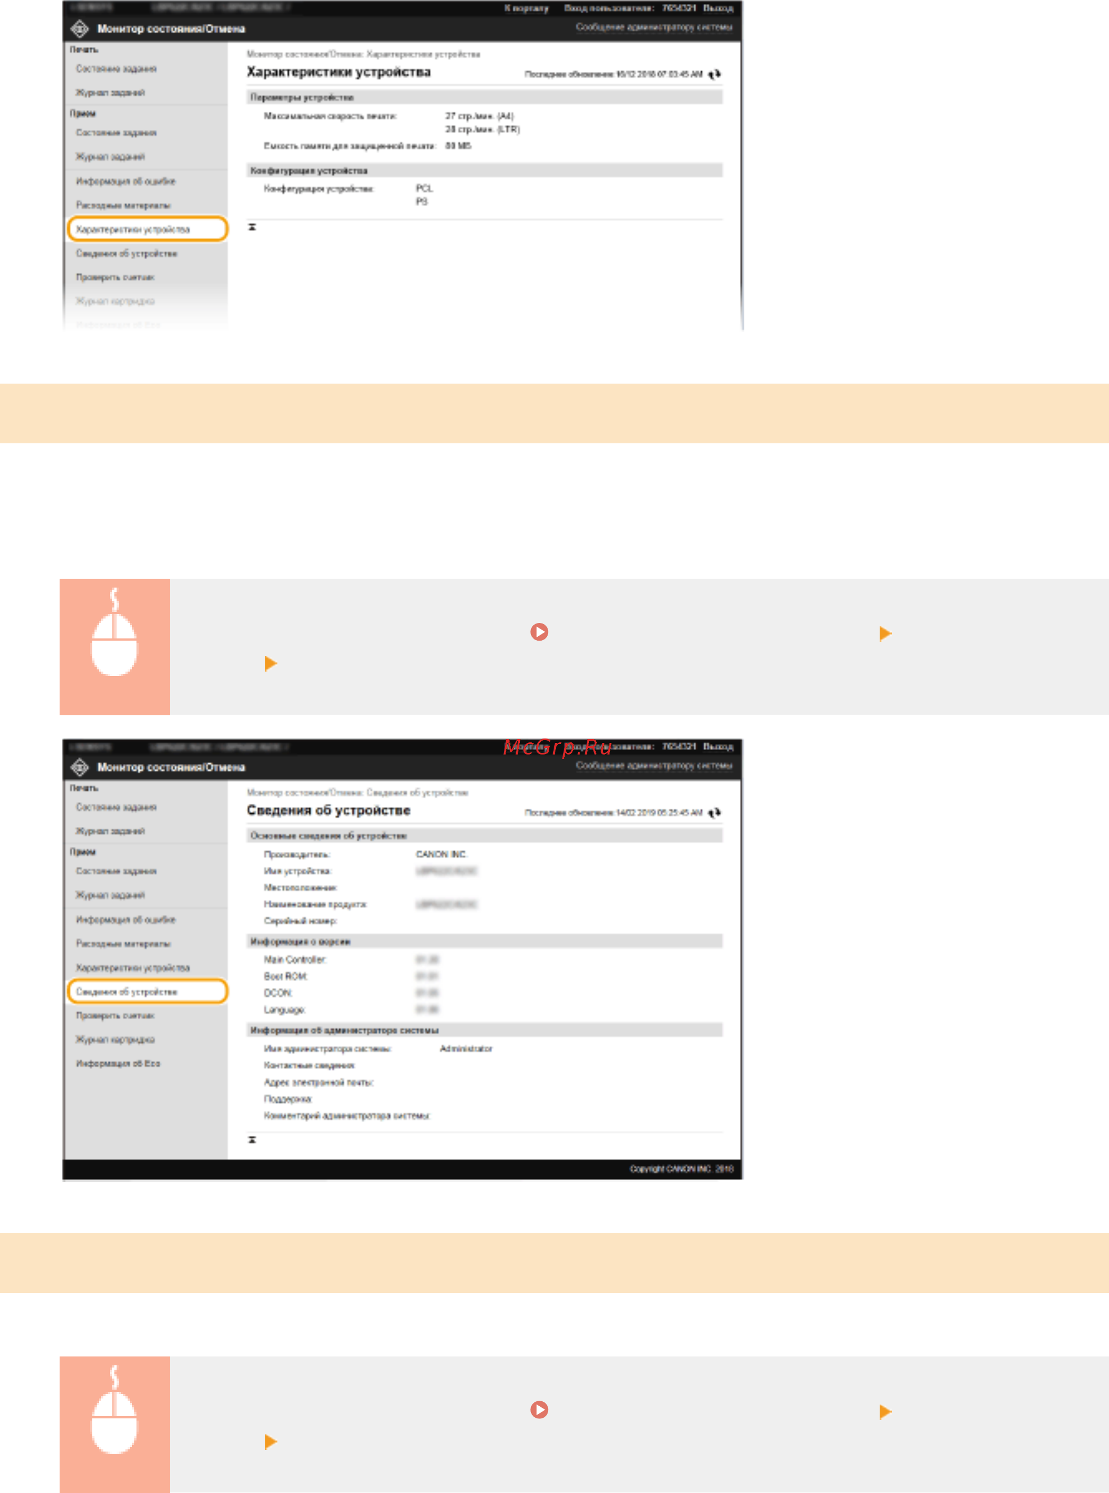Click the Серийный номер row label
This screenshot has width=1109, height=1493.
click(300, 921)
